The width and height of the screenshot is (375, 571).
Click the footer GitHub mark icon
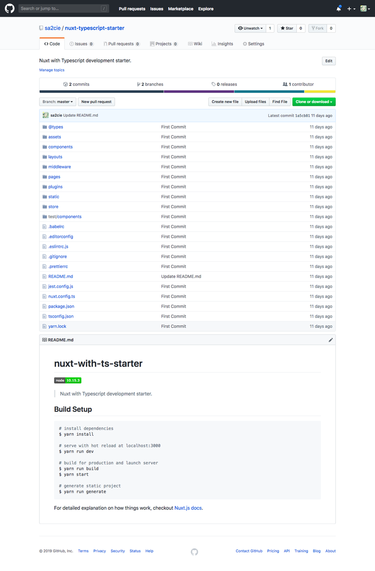(x=194, y=552)
